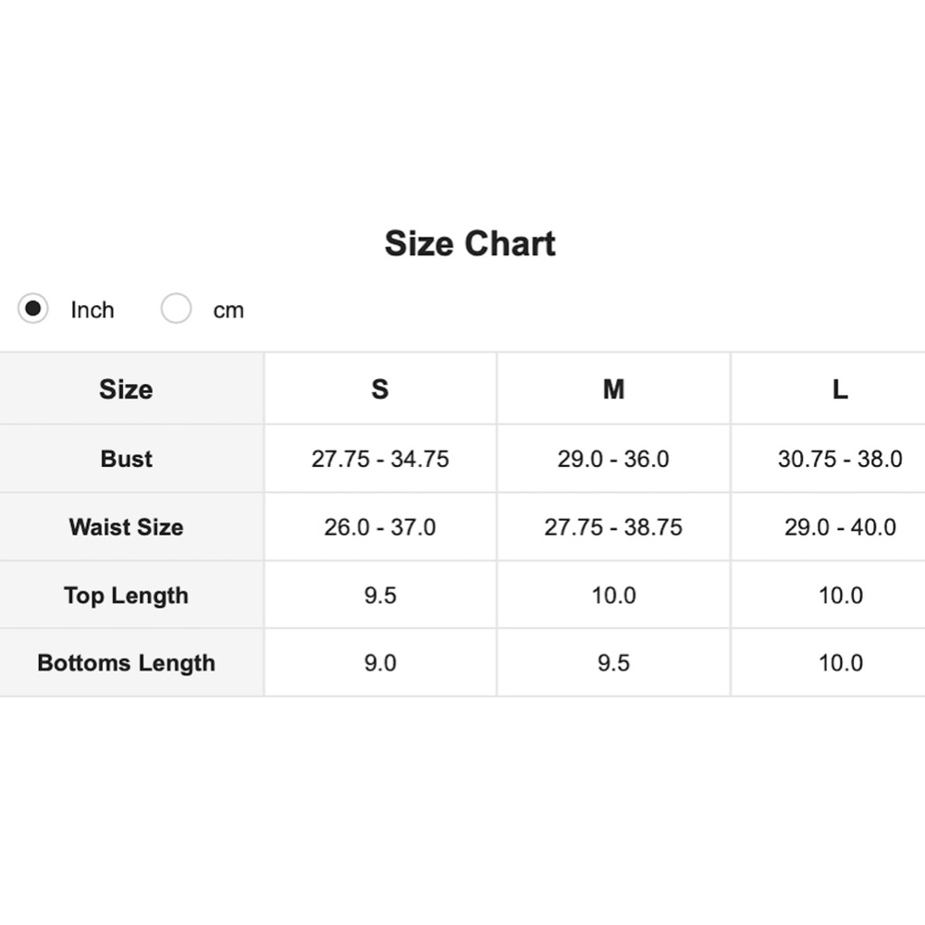Click the cm unit label
The width and height of the screenshot is (925, 925).
(228, 310)
